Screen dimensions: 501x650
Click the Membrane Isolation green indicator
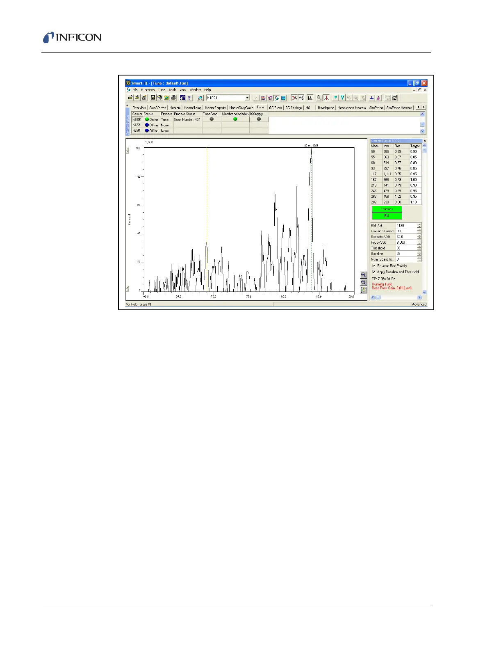coord(235,119)
